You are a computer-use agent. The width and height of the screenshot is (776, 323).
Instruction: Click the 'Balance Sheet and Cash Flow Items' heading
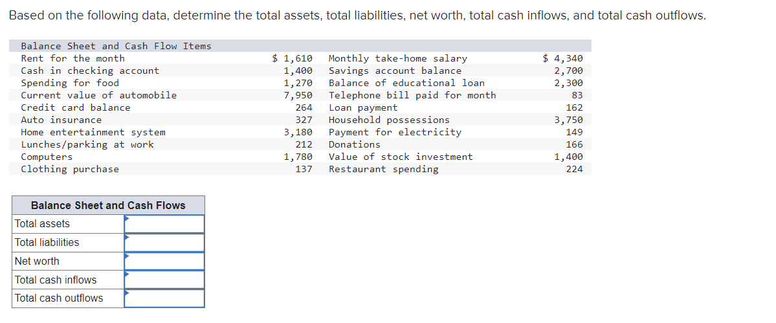click(116, 46)
